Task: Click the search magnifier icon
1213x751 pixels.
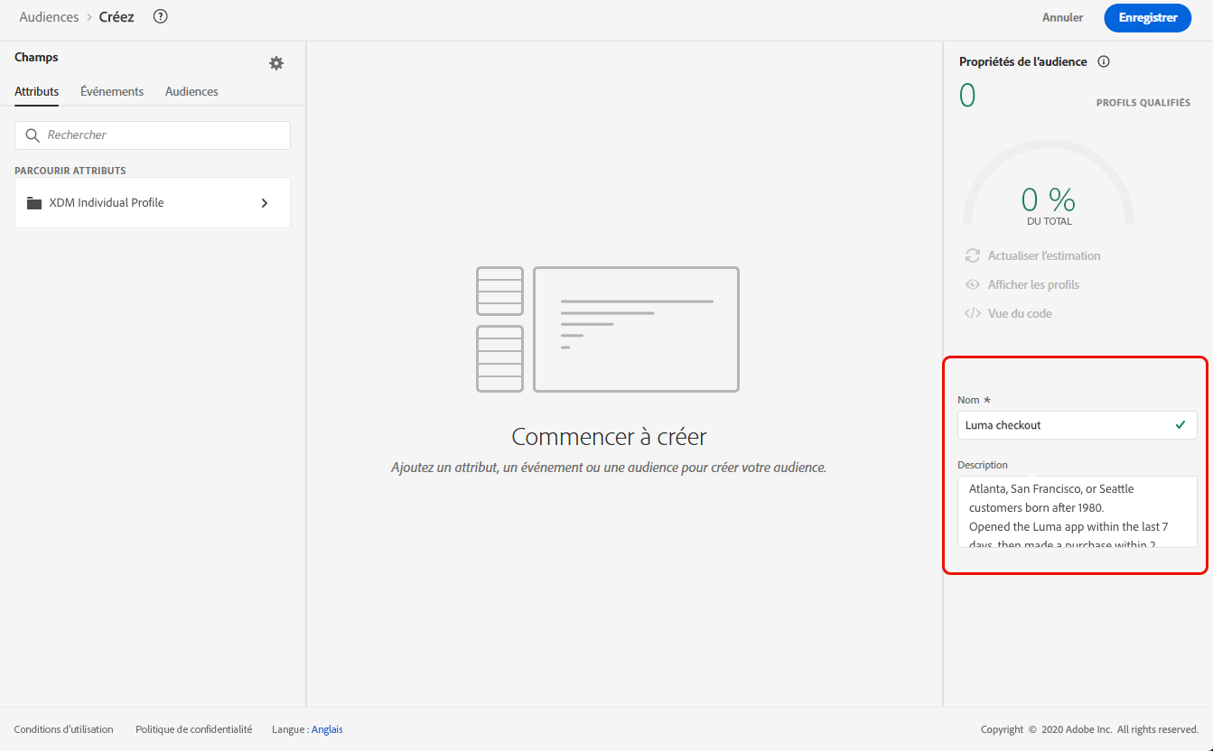Action: [x=33, y=135]
